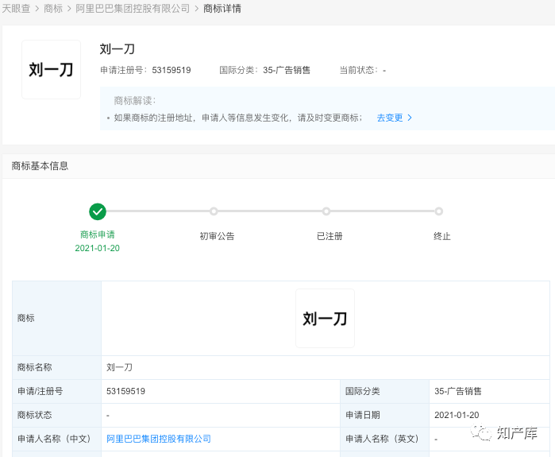Click the chevron arrow beside 去变更

coord(410,118)
